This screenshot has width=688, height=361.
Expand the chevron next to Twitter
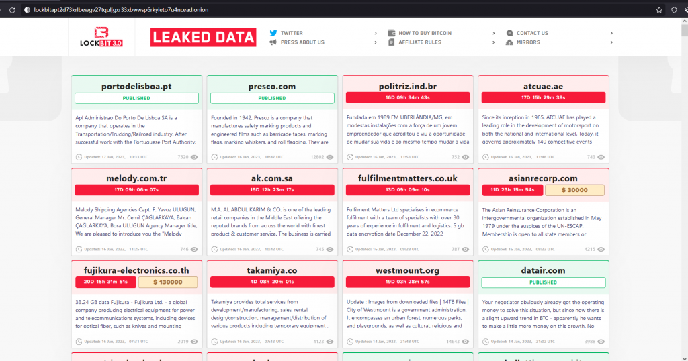(376, 33)
